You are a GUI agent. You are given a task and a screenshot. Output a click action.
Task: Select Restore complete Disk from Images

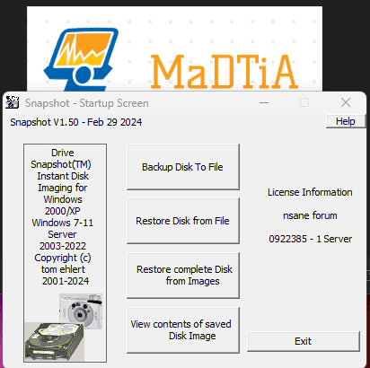183,276
